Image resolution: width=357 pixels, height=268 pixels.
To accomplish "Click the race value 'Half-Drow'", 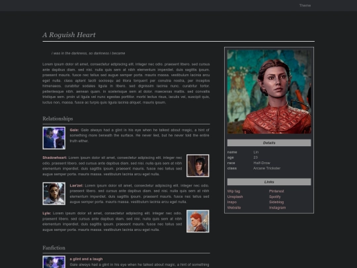I will (262, 163).
